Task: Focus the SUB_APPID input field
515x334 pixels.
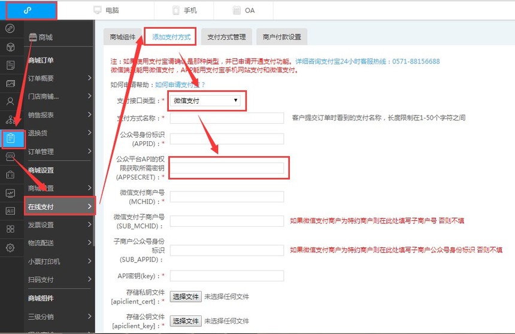Action: click(227, 250)
